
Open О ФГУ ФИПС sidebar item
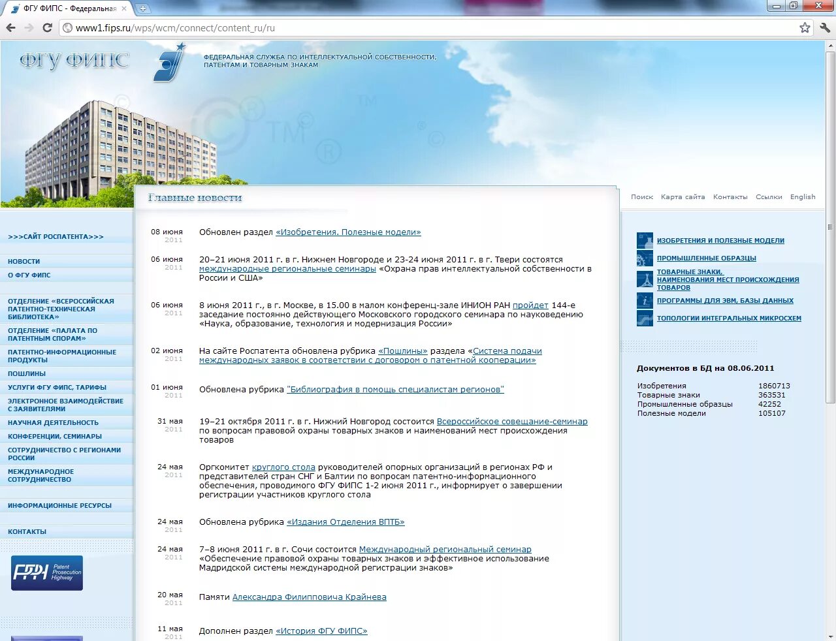(29, 275)
